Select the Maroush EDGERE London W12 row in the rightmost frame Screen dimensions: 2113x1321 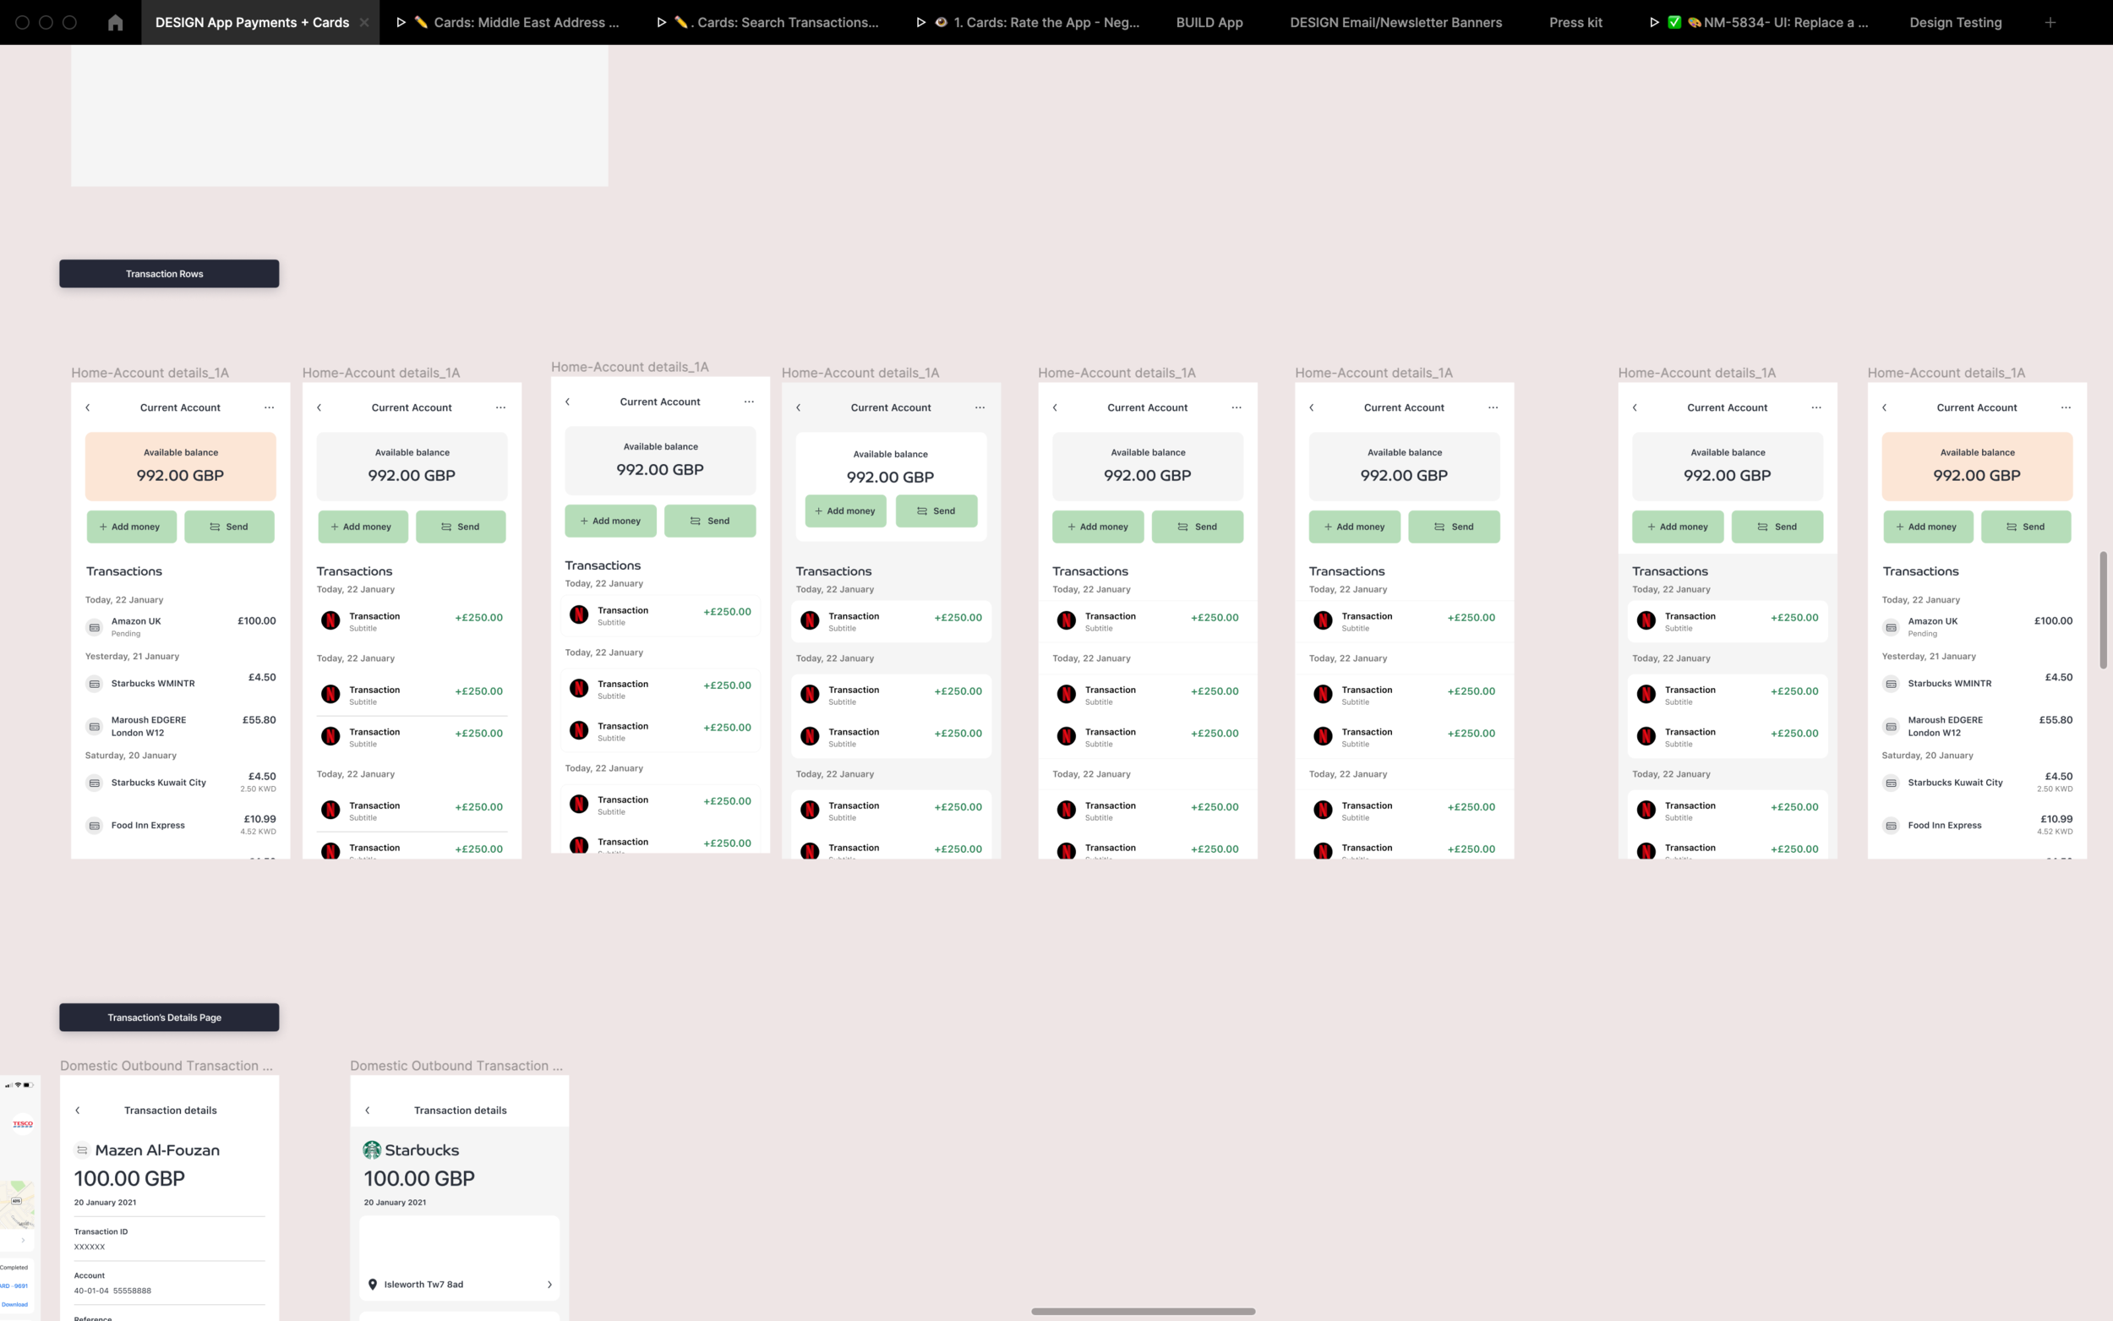click(x=1977, y=726)
